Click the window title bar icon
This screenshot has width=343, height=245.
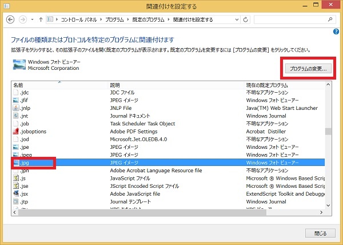tap(6, 6)
